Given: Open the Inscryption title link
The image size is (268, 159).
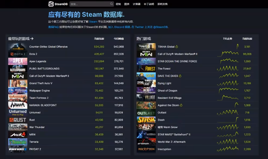Looking at the screenshot, I should [x=164, y=149].
